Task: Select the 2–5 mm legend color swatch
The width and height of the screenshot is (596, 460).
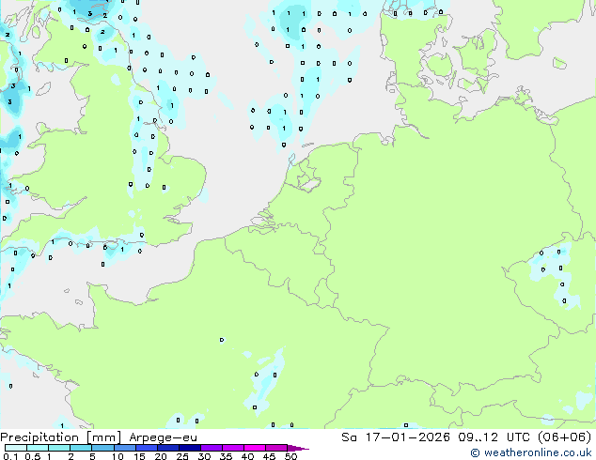Action: [x=81, y=448]
